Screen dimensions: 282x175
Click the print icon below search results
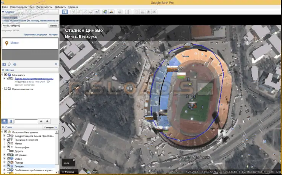(x=15, y=64)
